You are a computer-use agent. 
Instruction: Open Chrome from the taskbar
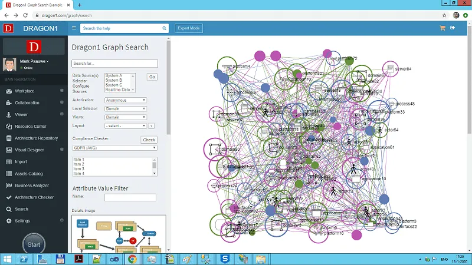(132, 259)
